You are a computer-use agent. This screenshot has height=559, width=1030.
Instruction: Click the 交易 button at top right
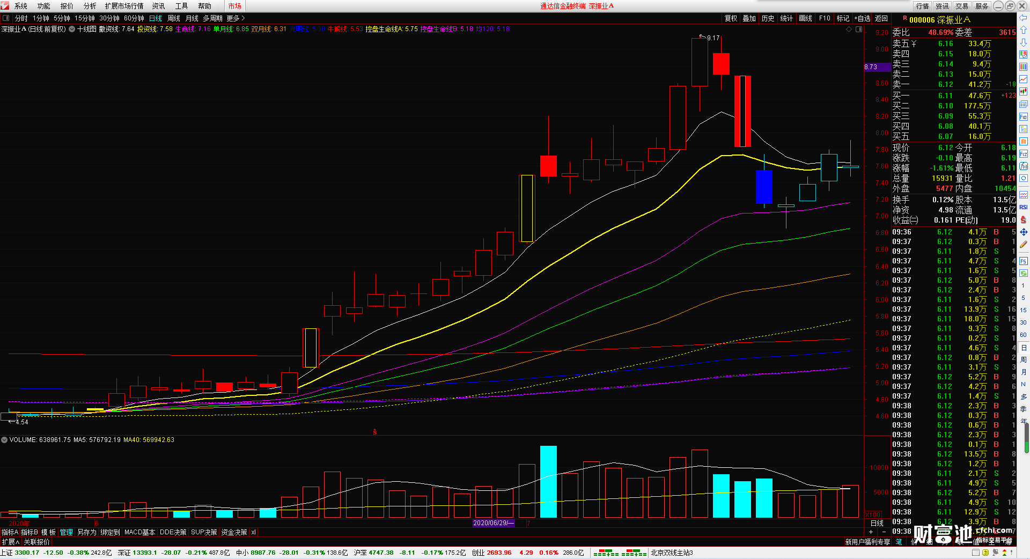click(x=962, y=6)
